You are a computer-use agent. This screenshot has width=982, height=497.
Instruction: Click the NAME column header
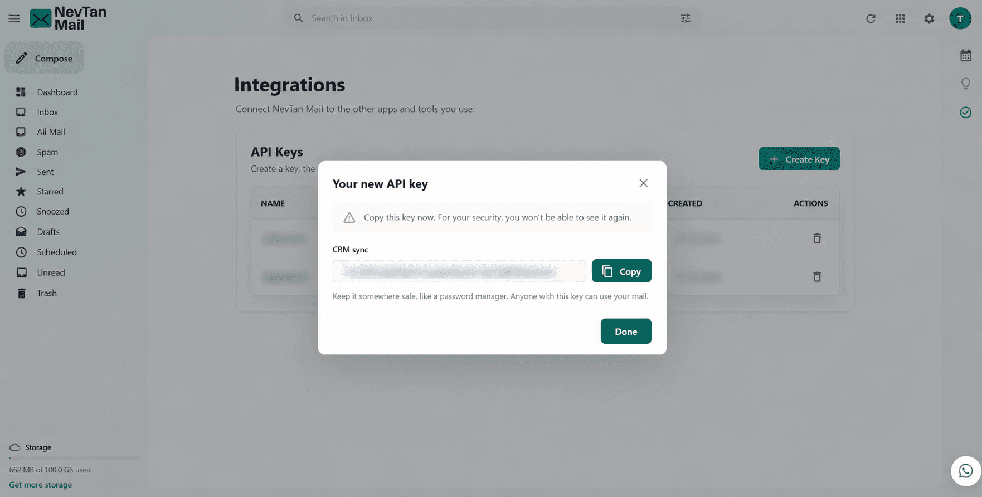click(273, 203)
